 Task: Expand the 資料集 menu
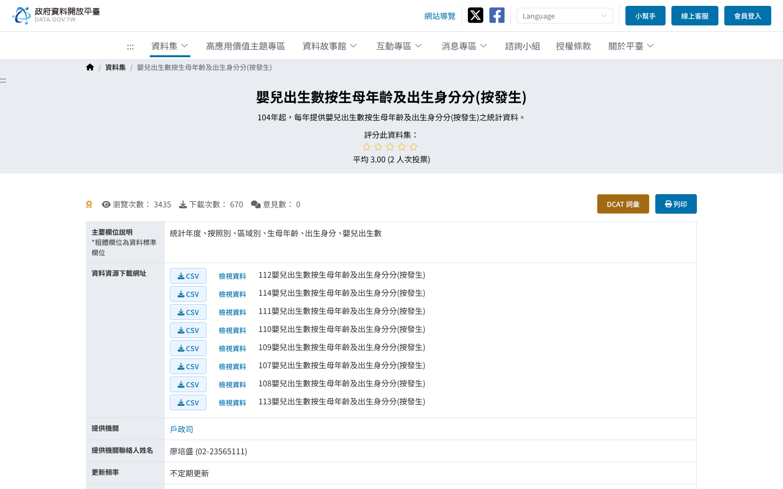click(170, 46)
